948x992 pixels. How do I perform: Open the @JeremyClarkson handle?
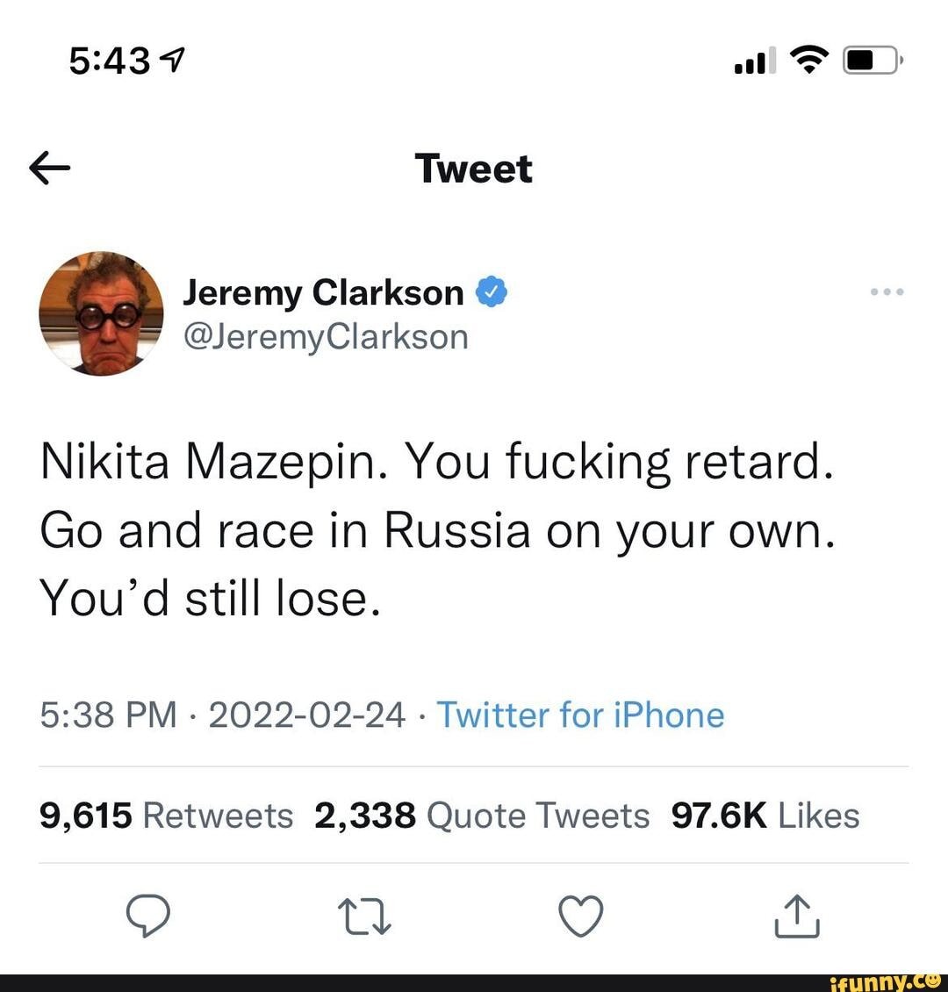325,337
